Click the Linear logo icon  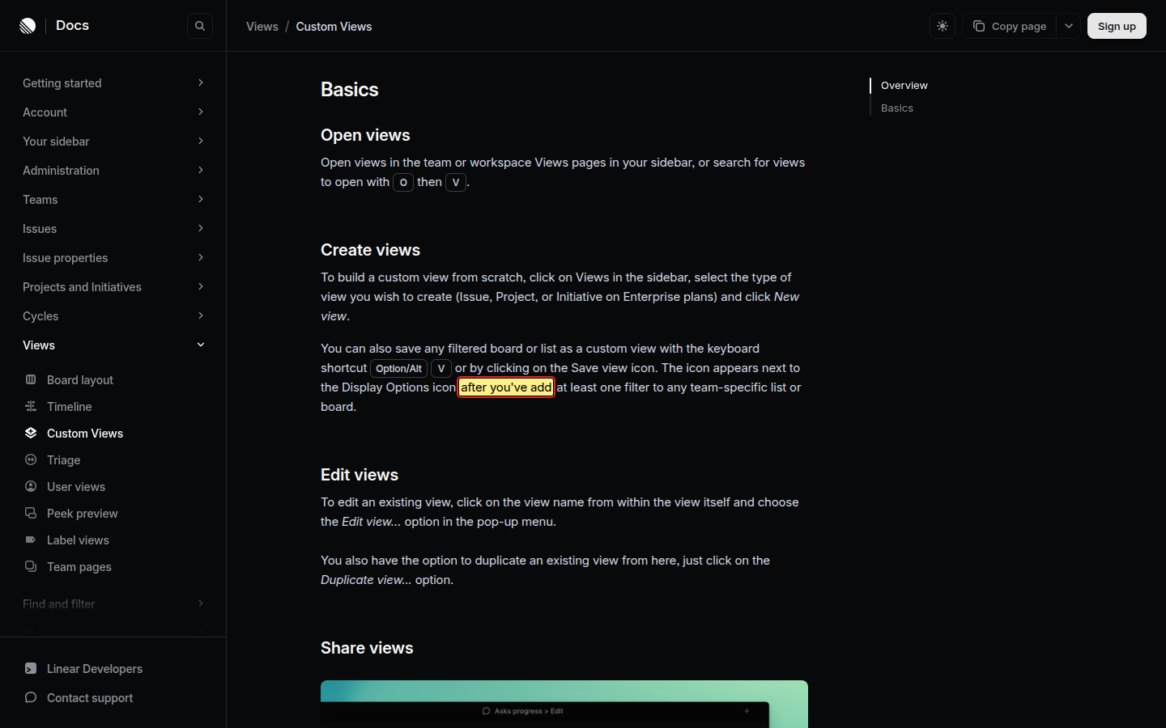(x=28, y=26)
